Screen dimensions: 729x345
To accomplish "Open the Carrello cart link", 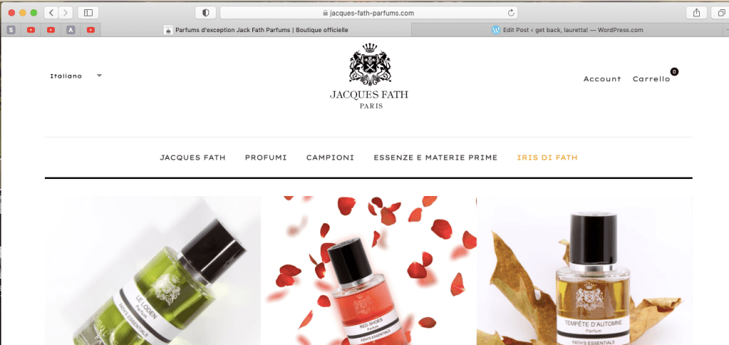I will 651,79.
